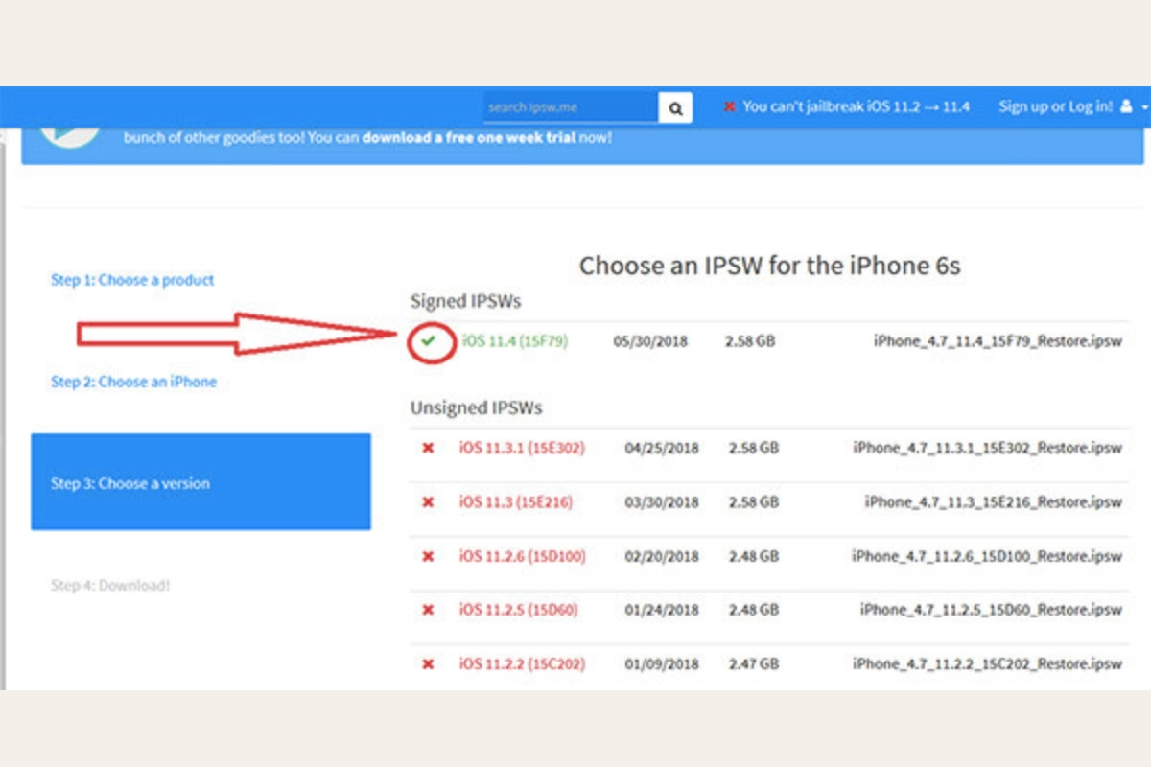Select Step 2: Choose an iPhone
Viewport: 1151px width, 767px height.
[x=133, y=382]
